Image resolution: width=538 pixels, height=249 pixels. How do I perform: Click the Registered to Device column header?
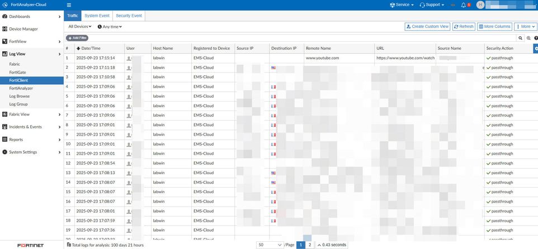coord(213,49)
